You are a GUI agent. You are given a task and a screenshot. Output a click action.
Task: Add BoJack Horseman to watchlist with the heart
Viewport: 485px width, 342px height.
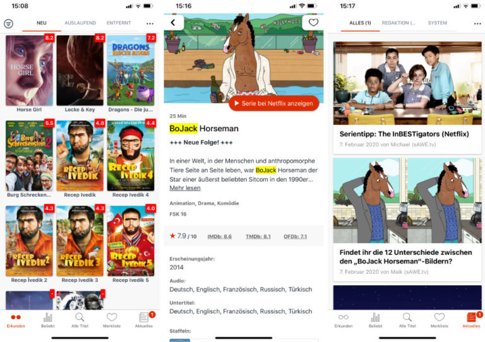313,22
